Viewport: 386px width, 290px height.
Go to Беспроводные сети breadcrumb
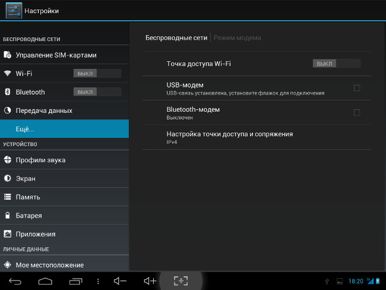[x=176, y=37]
